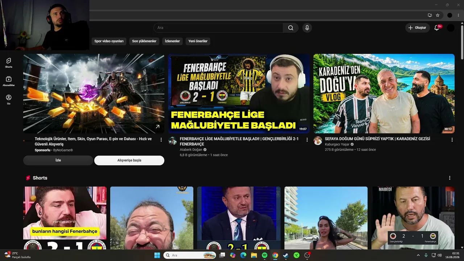Screen dimensions: 464x261
Task: Open the Kaburgacı Yaşar channel name link
Action: click(337, 144)
